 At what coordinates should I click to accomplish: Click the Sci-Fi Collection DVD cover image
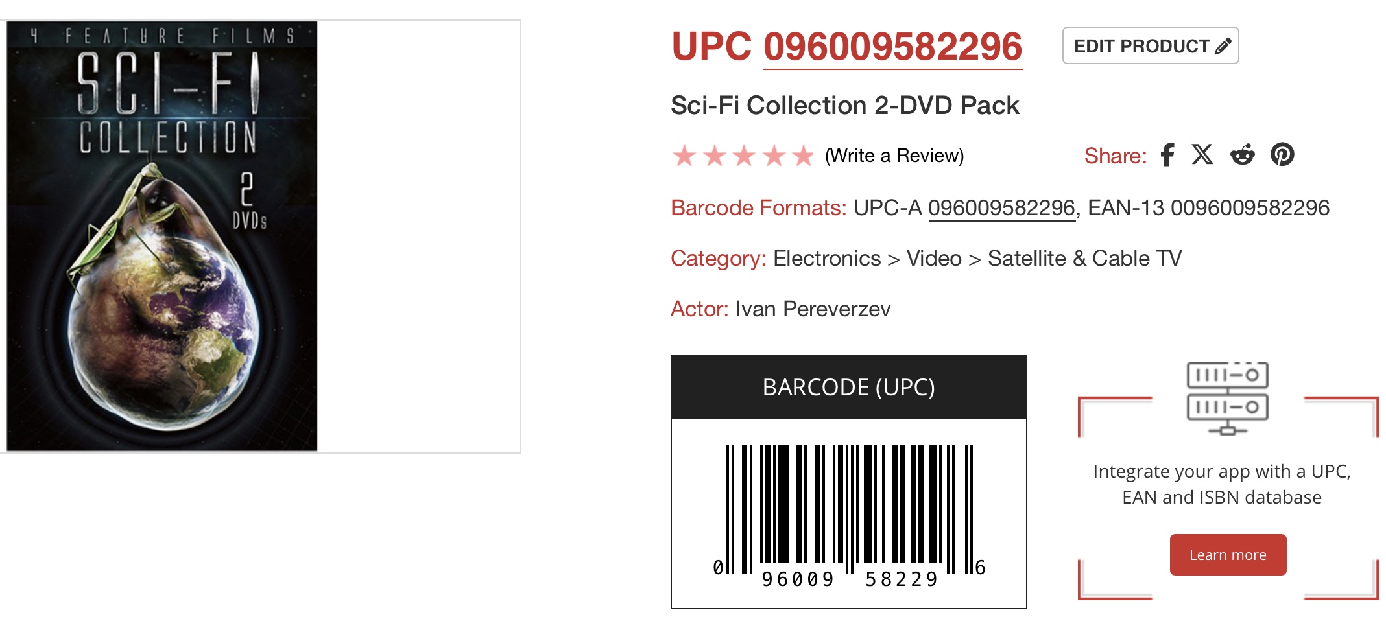click(x=162, y=236)
